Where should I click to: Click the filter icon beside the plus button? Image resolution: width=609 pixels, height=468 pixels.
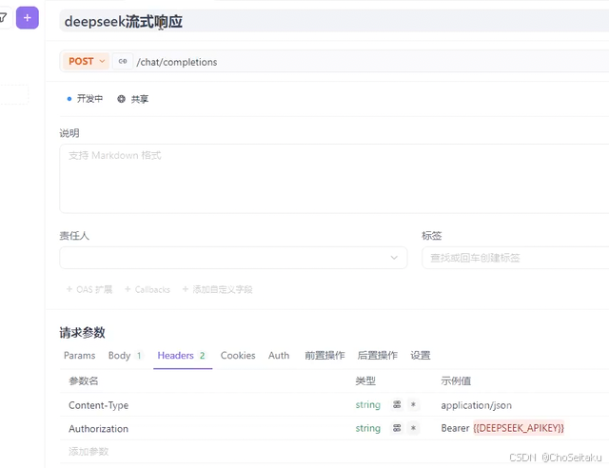[3, 17]
